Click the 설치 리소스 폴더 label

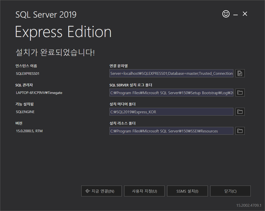coord(122,123)
